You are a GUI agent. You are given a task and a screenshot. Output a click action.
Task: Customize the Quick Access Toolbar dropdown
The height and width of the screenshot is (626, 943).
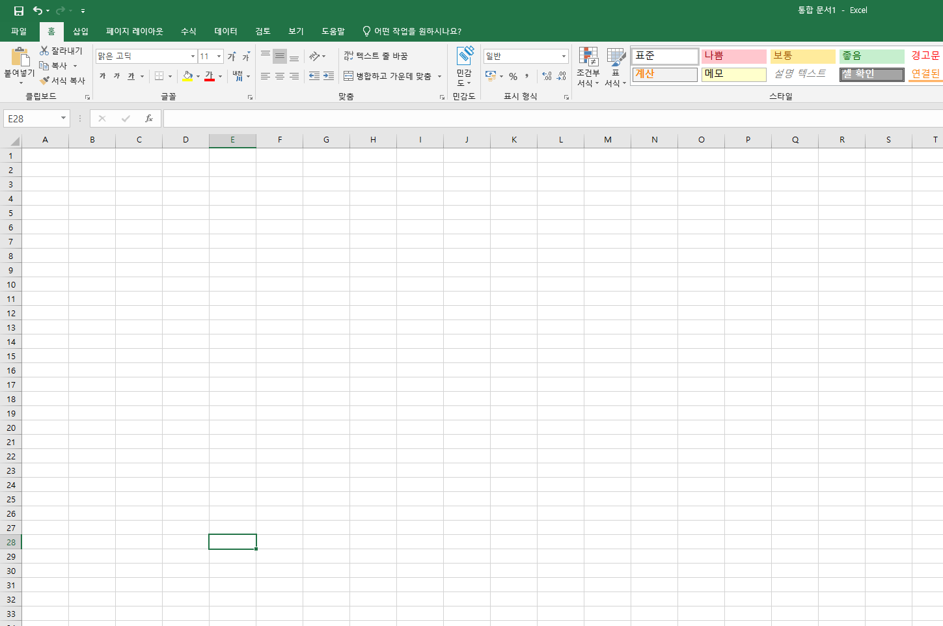[83, 11]
